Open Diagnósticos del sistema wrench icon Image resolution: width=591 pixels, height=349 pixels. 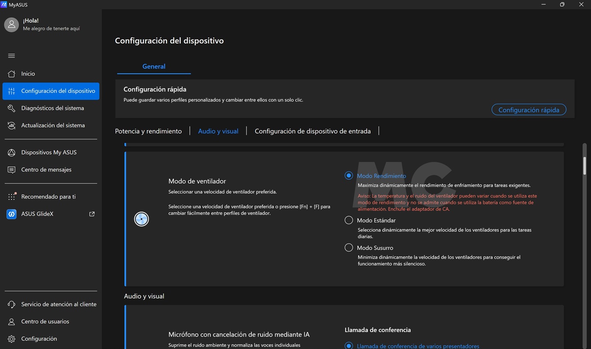(12, 109)
